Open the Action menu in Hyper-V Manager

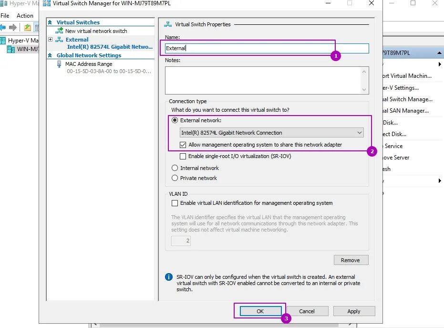25,16
